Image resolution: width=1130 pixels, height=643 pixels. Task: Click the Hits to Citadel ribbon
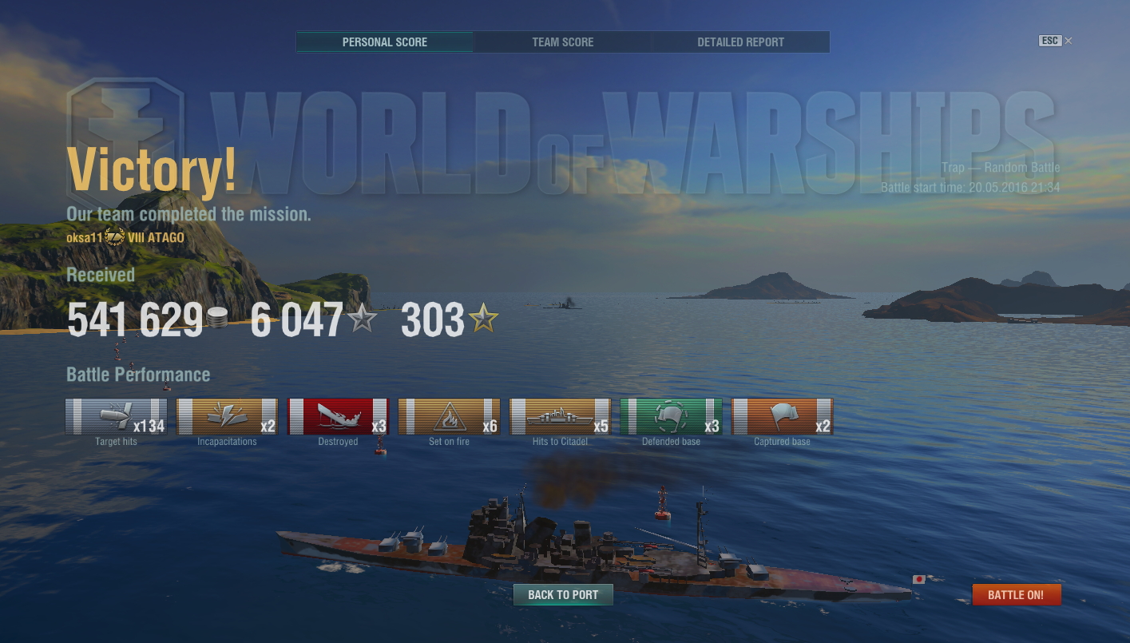pos(560,416)
